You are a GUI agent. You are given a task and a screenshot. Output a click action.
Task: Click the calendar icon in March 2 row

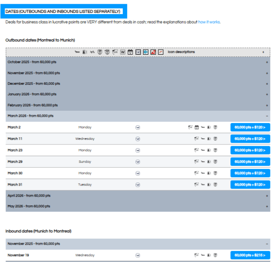click(197, 127)
